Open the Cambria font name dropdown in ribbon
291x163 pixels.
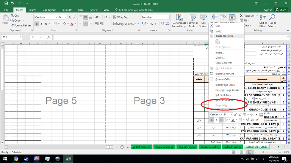[x=56, y=17]
